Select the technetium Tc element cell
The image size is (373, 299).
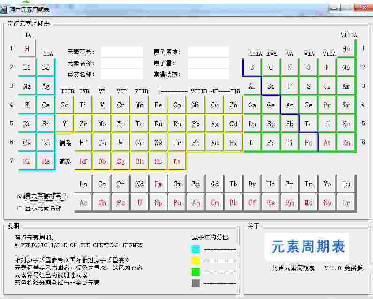coord(140,124)
